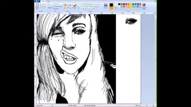
Task: Click the small eye drawing on canvas
Action: click(131, 21)
